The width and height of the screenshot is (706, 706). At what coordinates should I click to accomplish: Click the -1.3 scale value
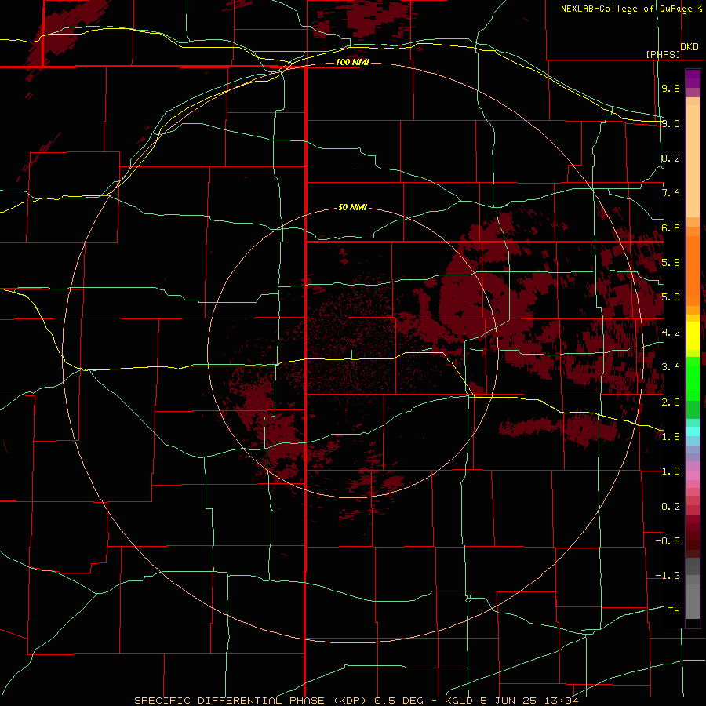(x=668, y=576)
